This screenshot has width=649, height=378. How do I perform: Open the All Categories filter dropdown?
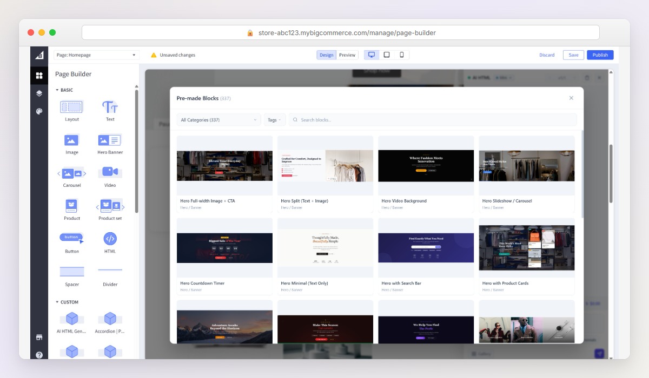point(218,119)
